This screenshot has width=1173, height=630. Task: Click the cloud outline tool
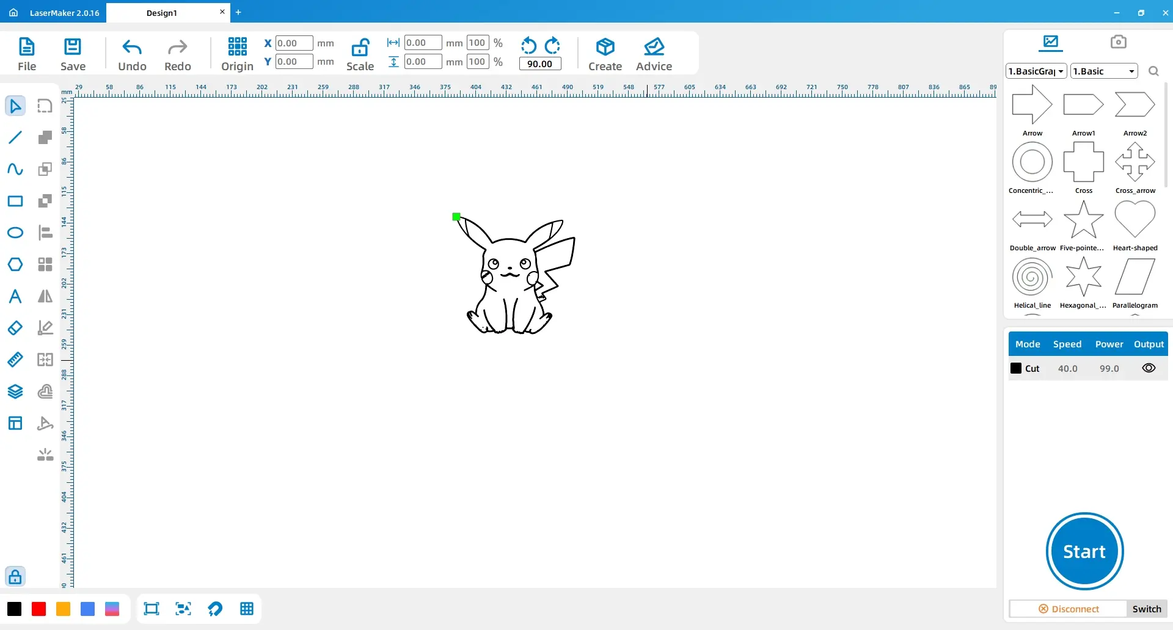[x=45, y=391]
